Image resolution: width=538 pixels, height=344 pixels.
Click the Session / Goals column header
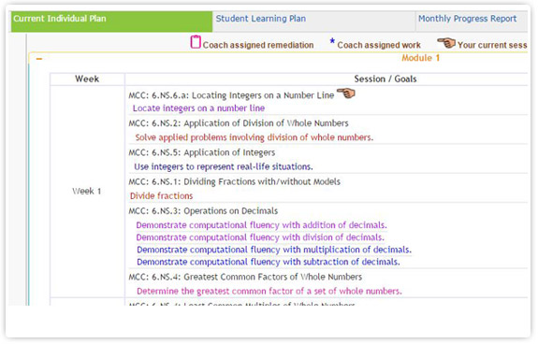coord(385,79)
